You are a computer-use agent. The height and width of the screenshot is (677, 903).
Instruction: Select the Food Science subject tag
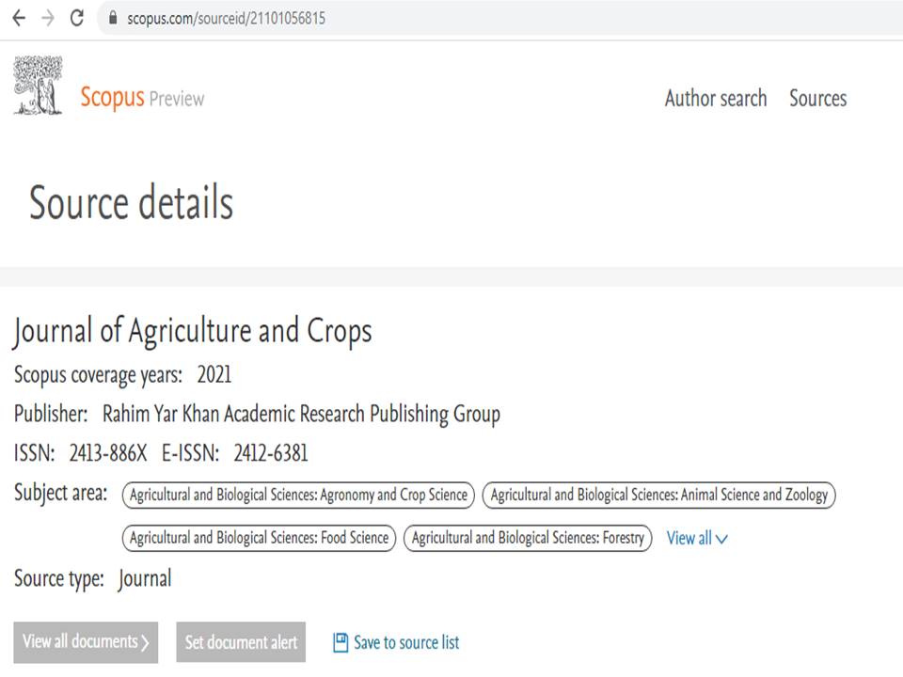[x=260, y=538]
